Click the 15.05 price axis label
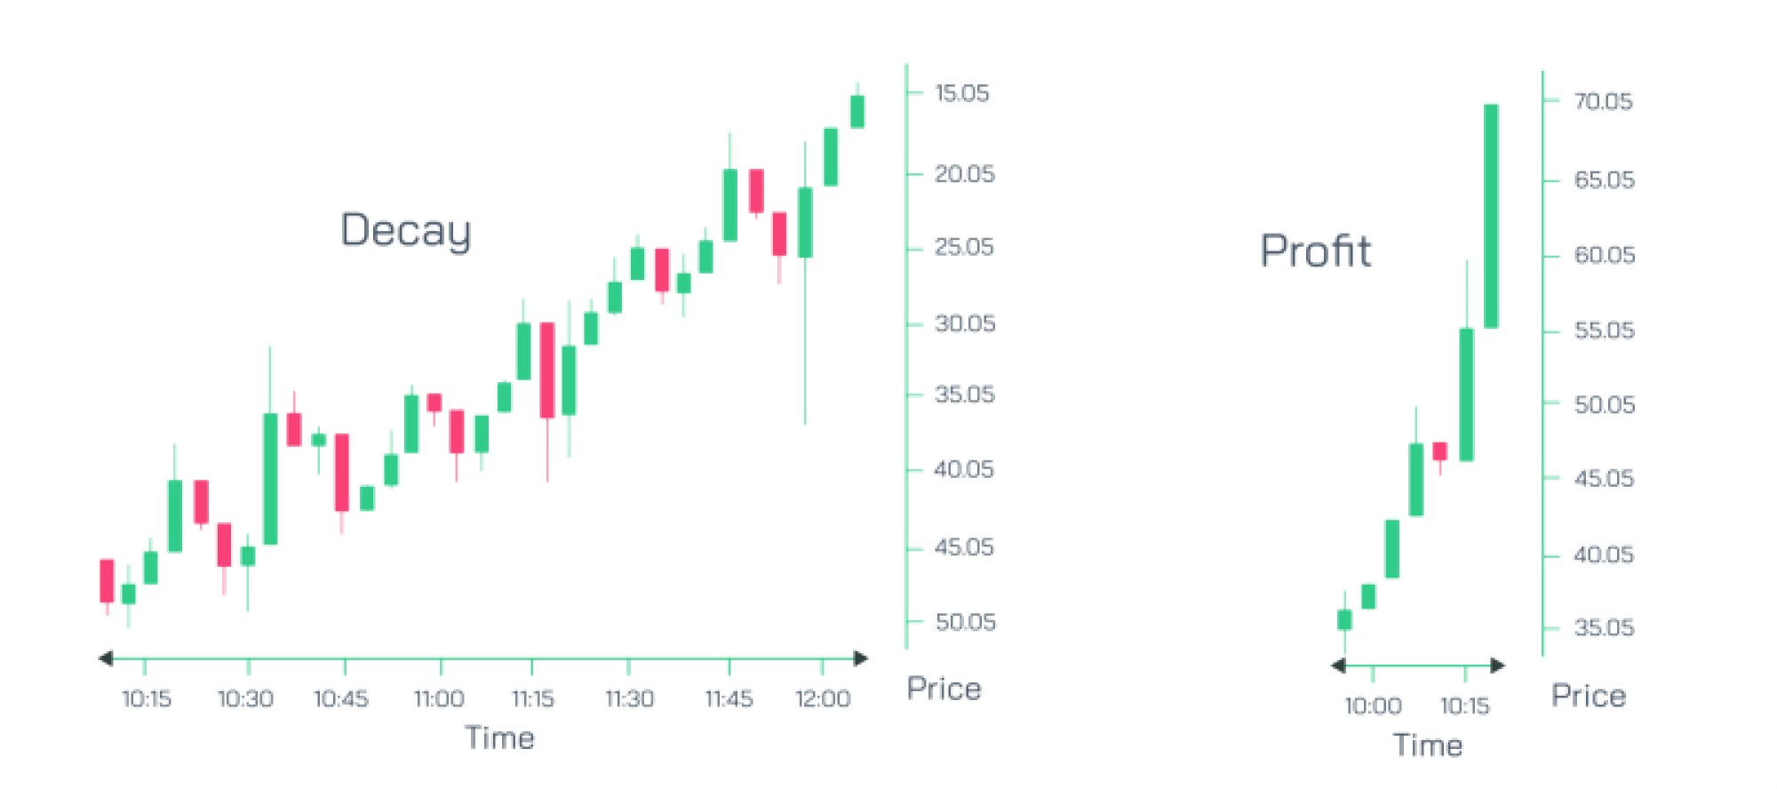 point(962,93)
